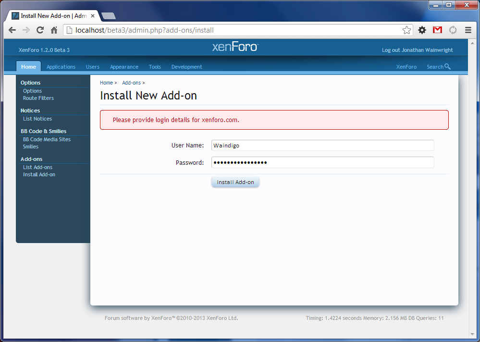
Task: Click the page document icon in address bar
Action: pos(70,30)
